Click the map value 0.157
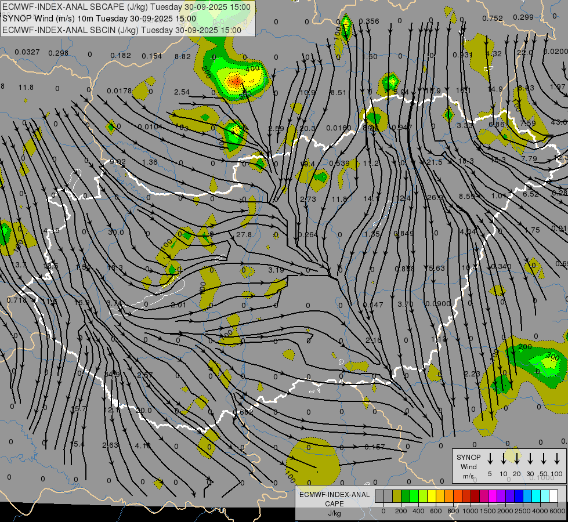The width and height of the screenshot is (568, 522). click(x=375, y=447)
